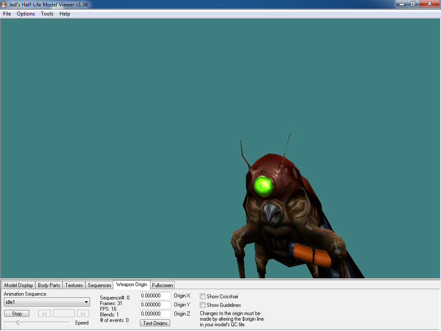Open the Help menu

pyautogui.click(x=65, y=14)
